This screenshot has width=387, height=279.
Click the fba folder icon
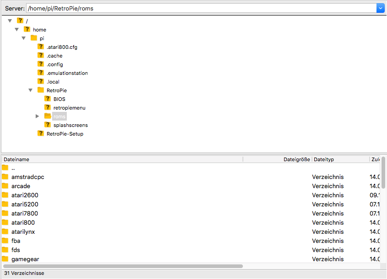click(5, 241)
